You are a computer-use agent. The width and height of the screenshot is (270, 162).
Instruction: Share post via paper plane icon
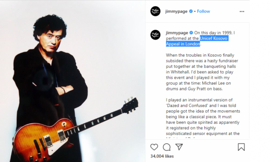click(x=179, y=147)
